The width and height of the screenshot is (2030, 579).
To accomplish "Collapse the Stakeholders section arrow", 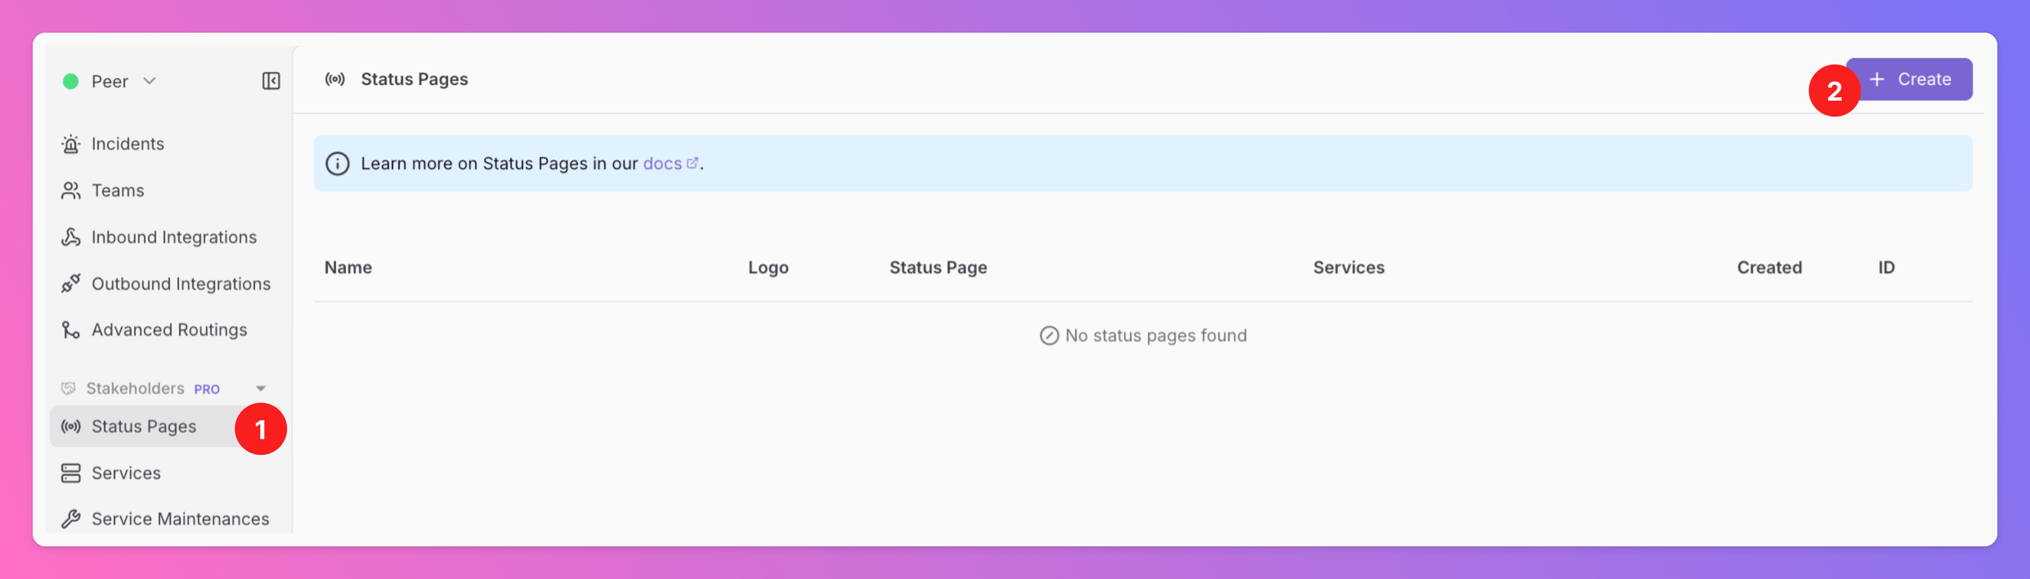I will tap(261, 388).
